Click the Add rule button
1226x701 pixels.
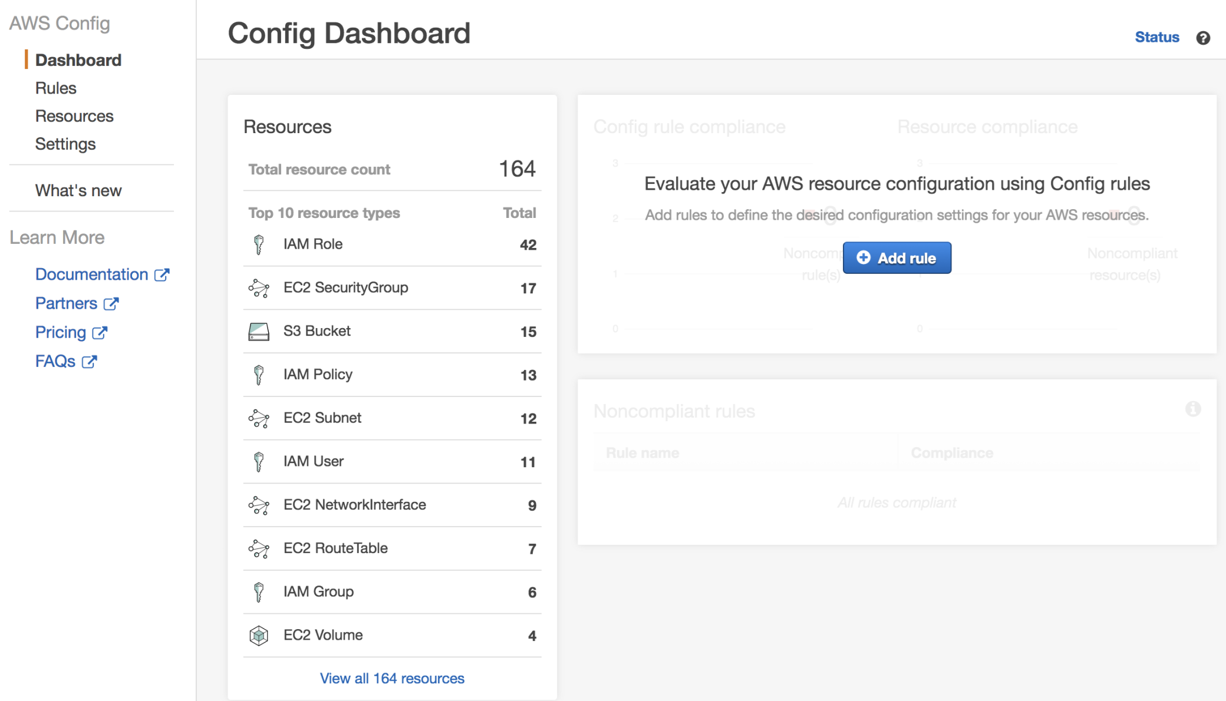point(897,258)
